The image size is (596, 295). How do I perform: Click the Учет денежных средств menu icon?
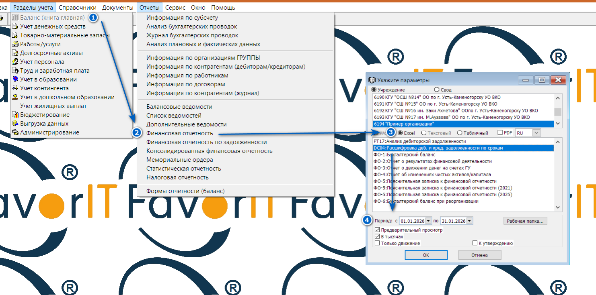coord(15,26)
